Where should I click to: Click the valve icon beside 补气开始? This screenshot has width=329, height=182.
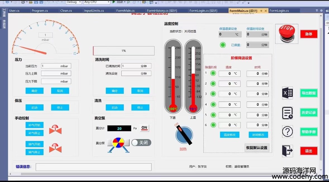[55, 129]
